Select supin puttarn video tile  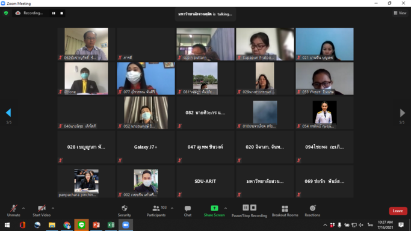[205, 45]
